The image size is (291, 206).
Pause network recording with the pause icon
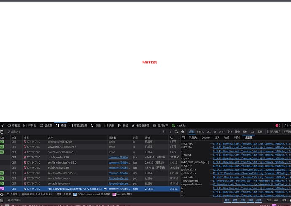click(164, 132)
